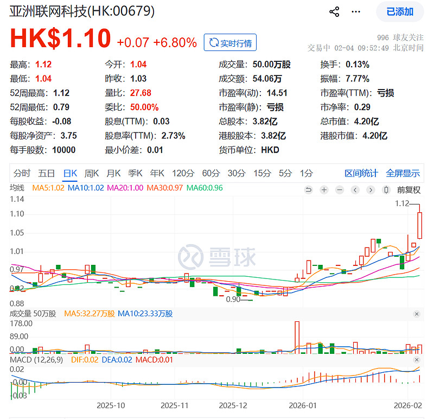Zoom out chart with minus icon
Viewport: 434px width, 419px height.
click(x=340, y=190)
